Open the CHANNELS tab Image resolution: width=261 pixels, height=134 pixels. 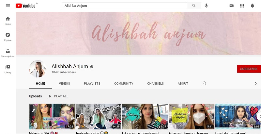[x=156, y=83]
